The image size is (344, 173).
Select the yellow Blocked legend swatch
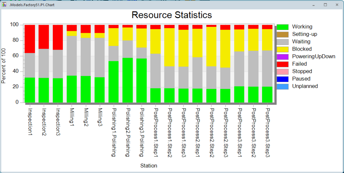(x=283, y=49)
